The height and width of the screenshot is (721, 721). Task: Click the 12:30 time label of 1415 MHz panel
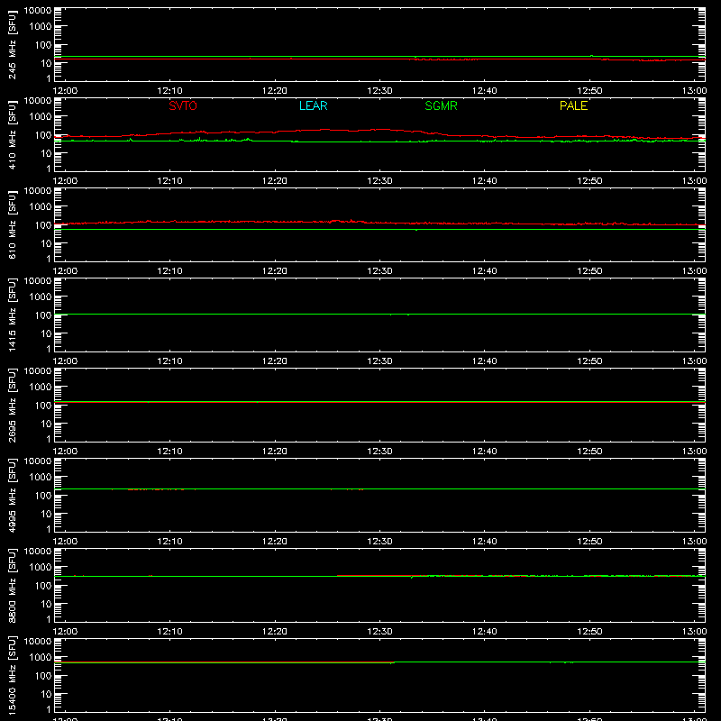(379, 361)
